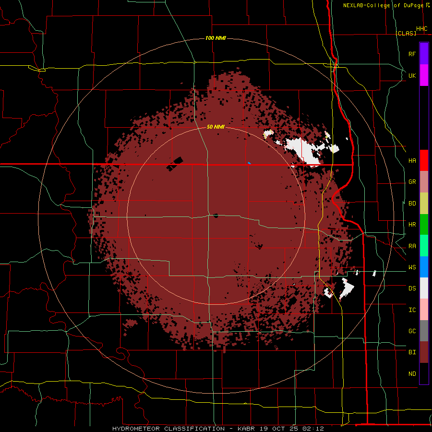
Task: Click the DS legend label
Action: (x=412, y=288)
